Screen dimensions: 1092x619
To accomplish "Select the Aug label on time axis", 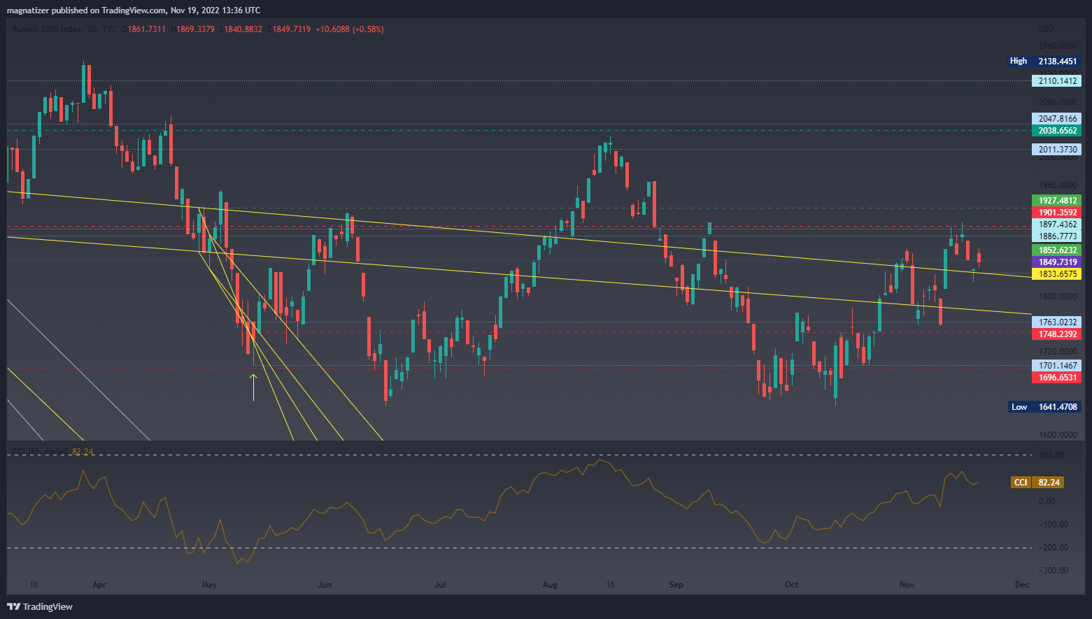I will pos(550,585).
